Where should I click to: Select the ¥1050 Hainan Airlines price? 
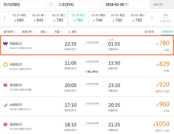click(161, 124)
